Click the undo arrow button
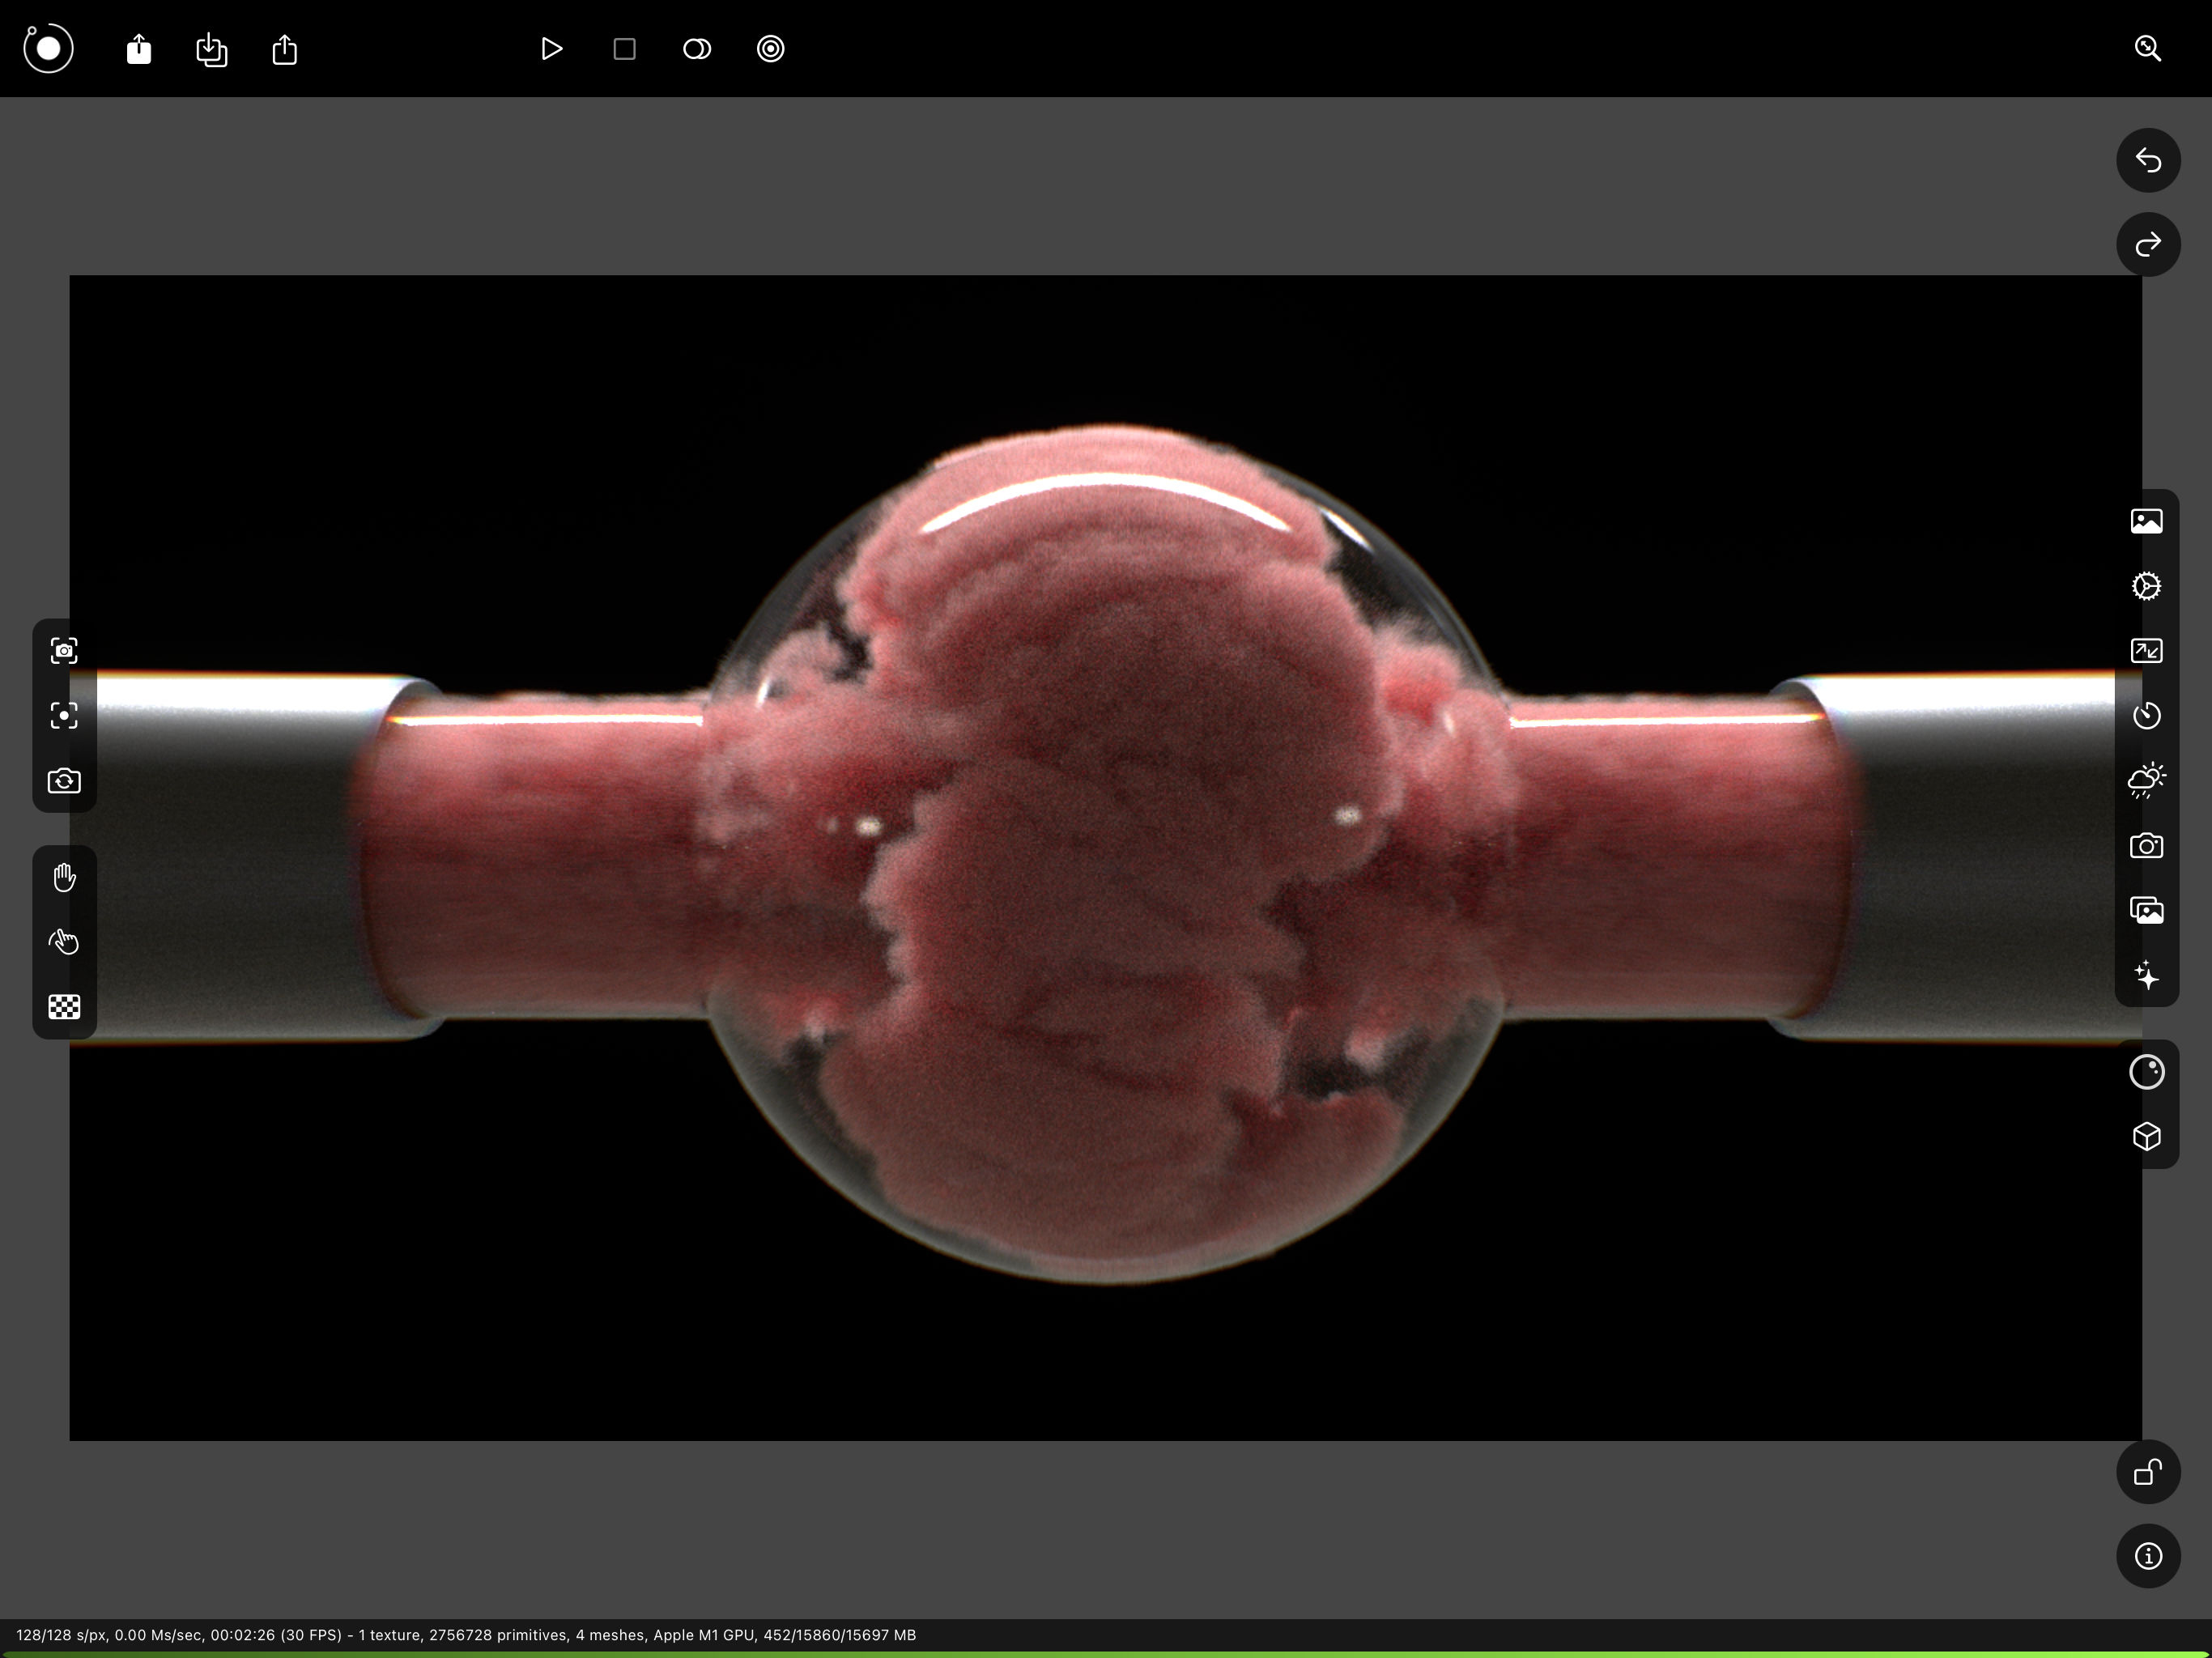Screen dimensions: 2212x1658 [2147, 160]
